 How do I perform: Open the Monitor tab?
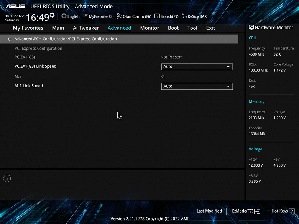(149, 28)
